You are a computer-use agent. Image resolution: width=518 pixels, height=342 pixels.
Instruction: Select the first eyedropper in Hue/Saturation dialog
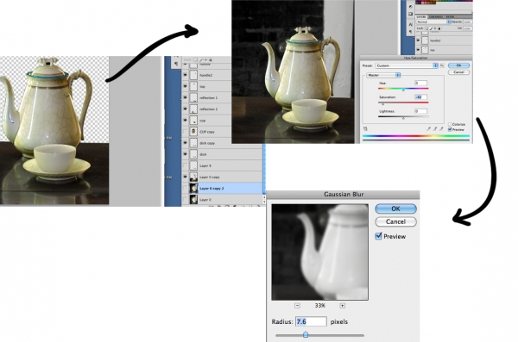pos(429,128)
